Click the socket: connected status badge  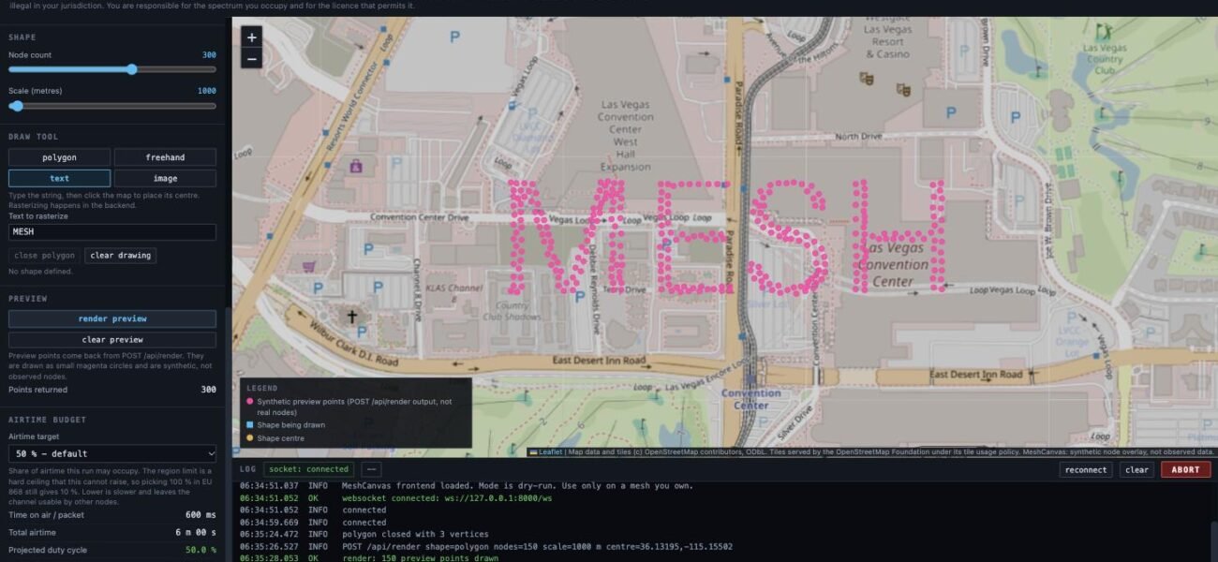(307, 469)
